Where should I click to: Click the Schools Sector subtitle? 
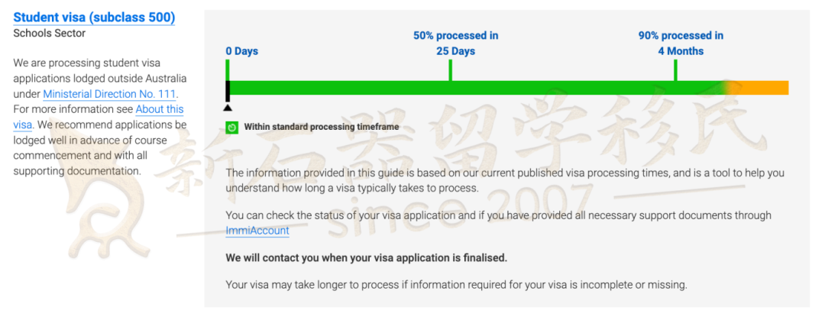(x=50, y=33)
